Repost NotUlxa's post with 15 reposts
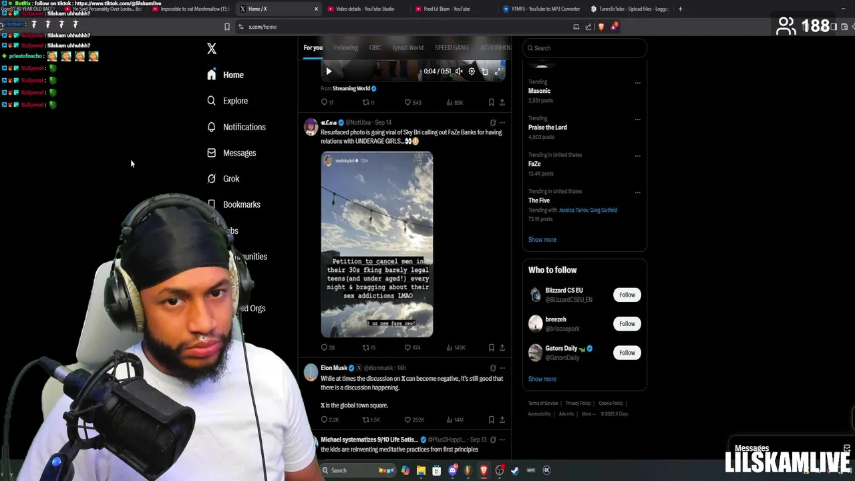Screen dimensions: 855x481 point(369,347)
